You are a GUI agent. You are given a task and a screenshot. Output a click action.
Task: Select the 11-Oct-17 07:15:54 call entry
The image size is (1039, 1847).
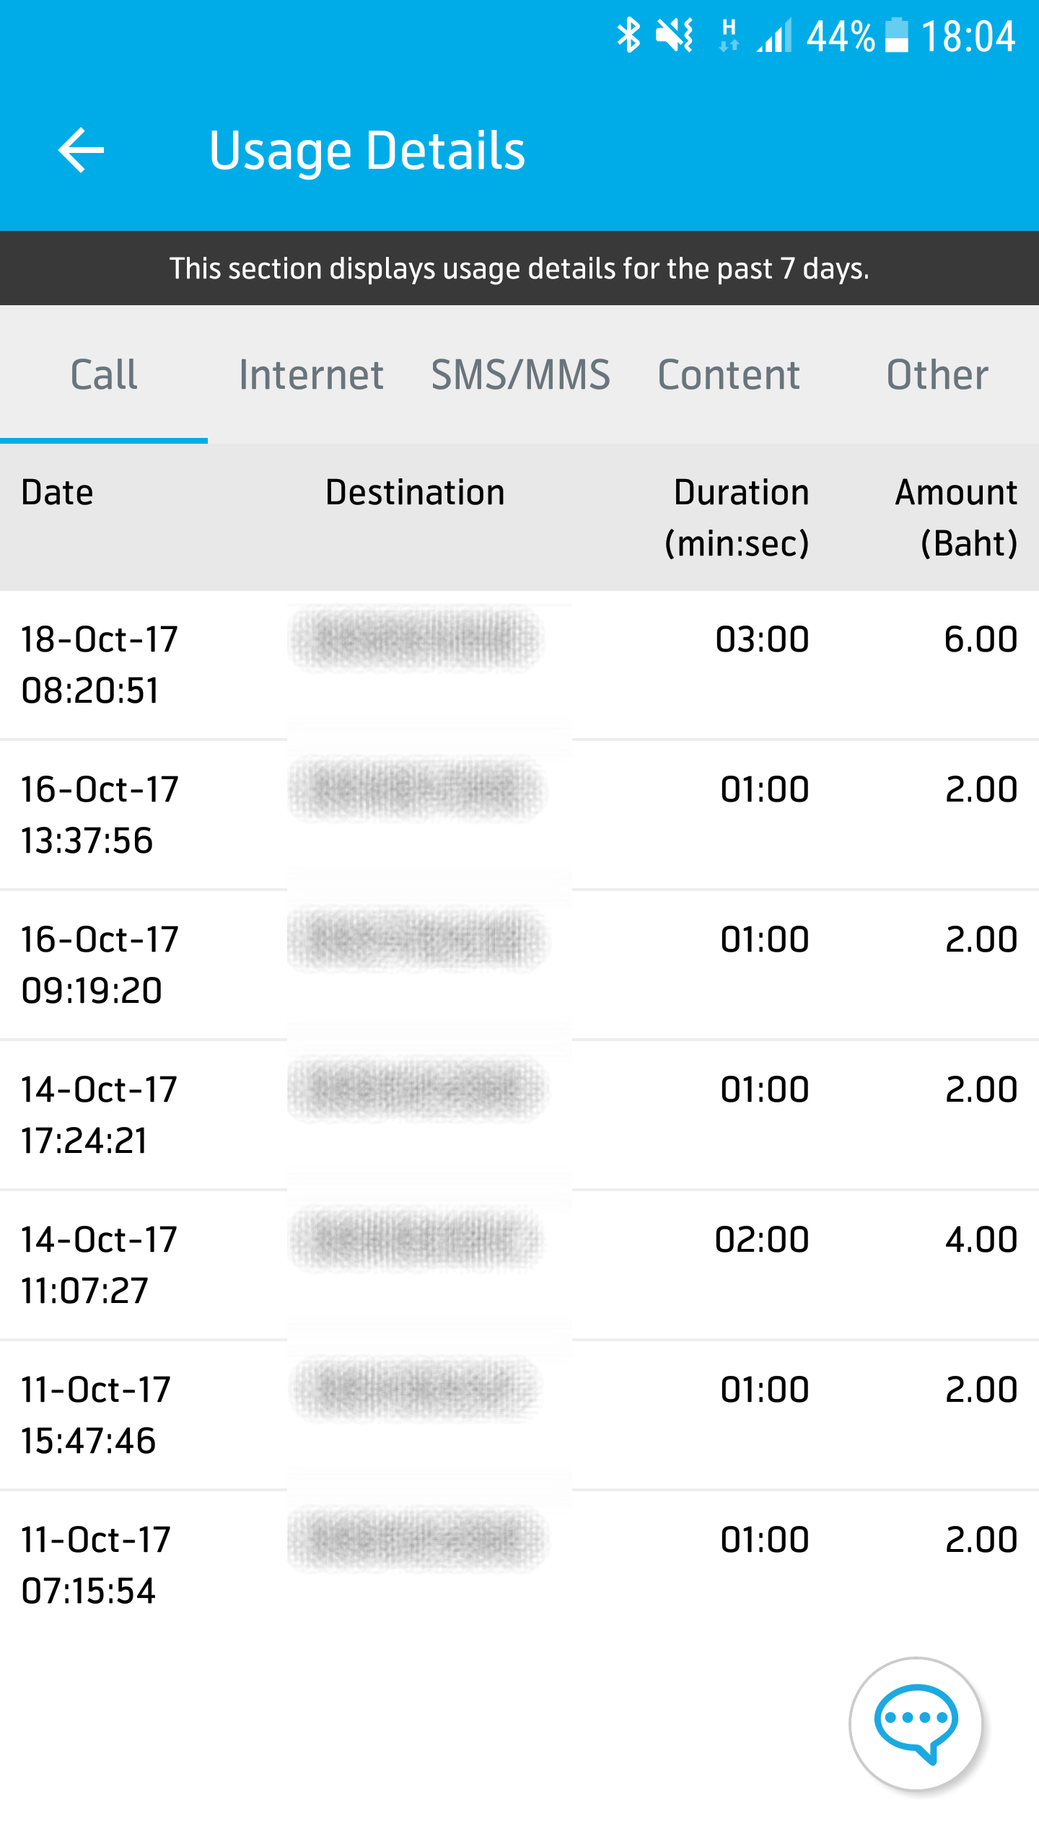[519, 1565]
